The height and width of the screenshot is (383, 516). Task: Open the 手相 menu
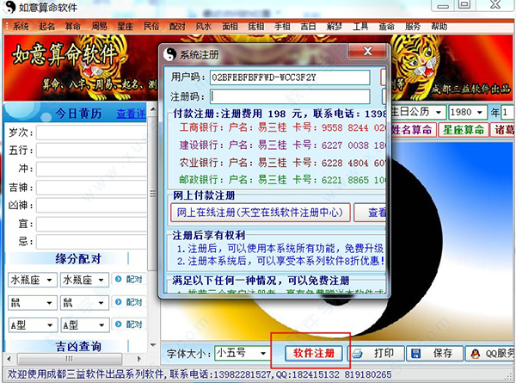pyautogui.click(x=282, y=27)
